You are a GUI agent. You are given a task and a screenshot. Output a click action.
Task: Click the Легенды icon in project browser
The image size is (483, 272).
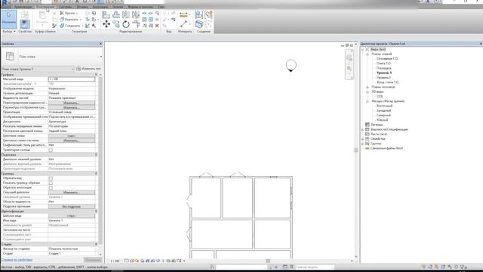click(368, 125)
